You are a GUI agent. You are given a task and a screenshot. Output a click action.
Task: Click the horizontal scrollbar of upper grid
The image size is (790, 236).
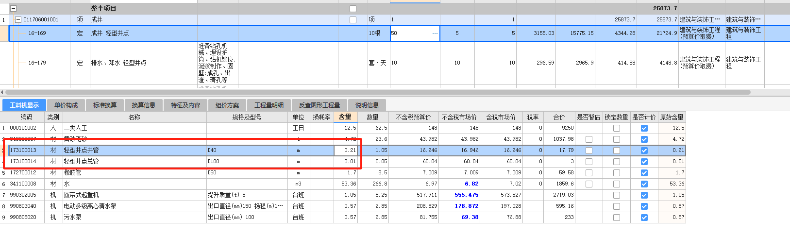click(x=378, y=92)
